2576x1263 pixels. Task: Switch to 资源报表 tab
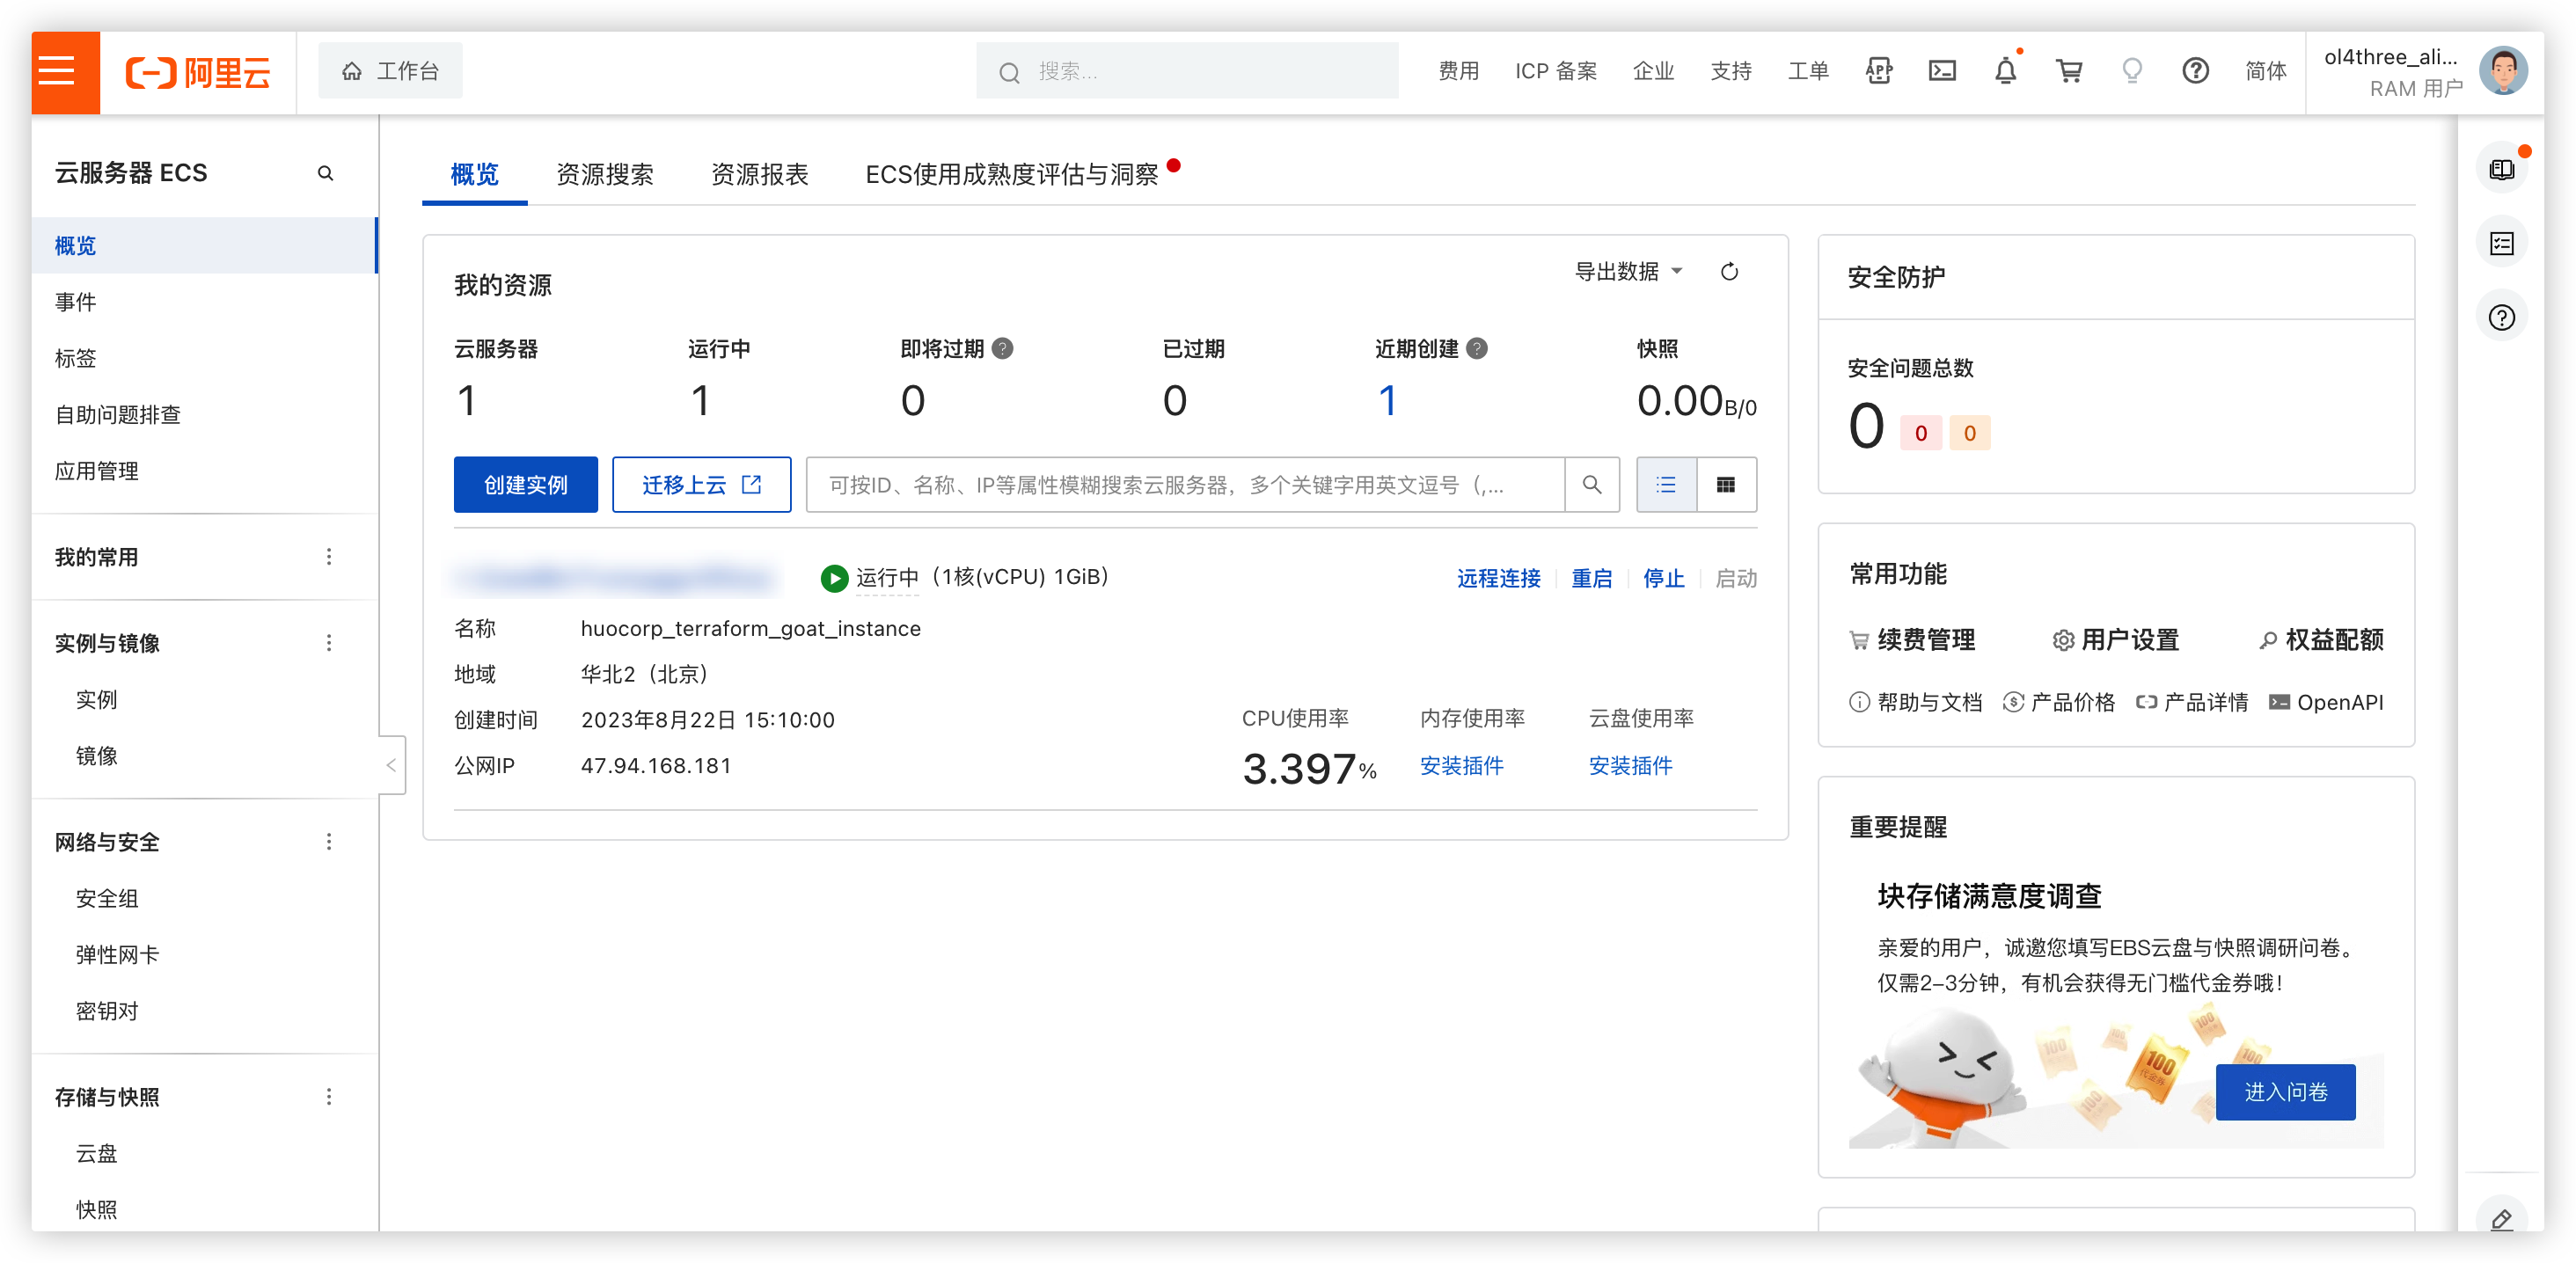[x=759, y=174]
